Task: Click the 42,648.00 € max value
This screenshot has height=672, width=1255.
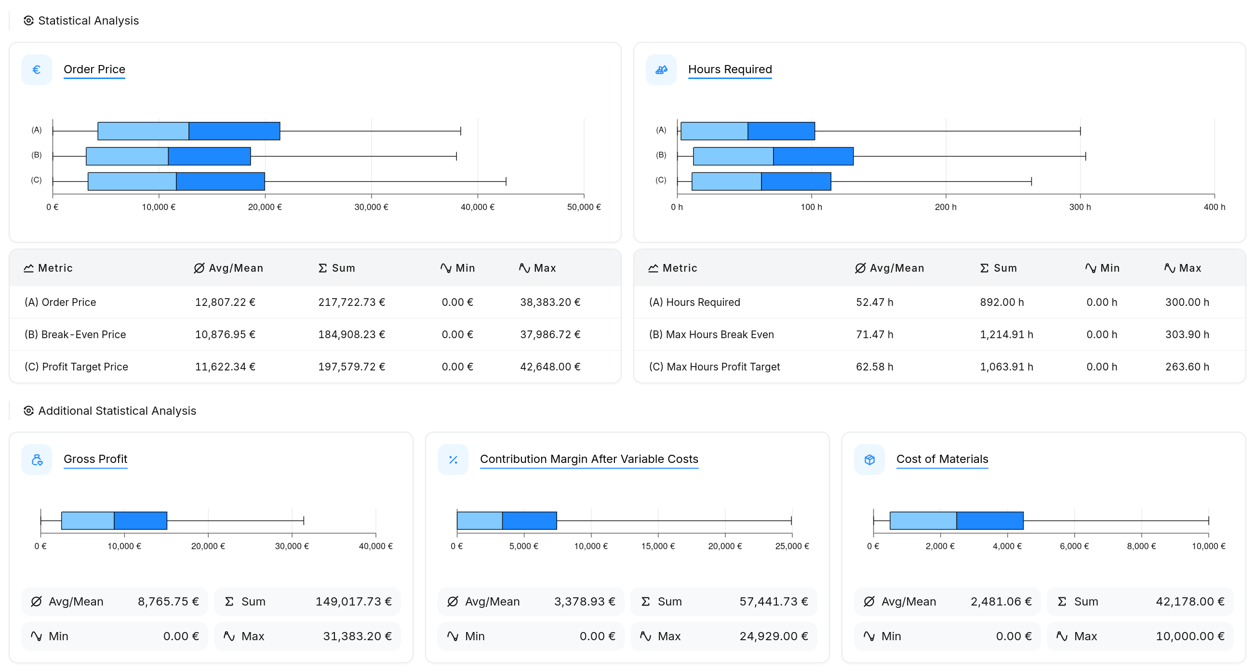Action: click(550, 367)
